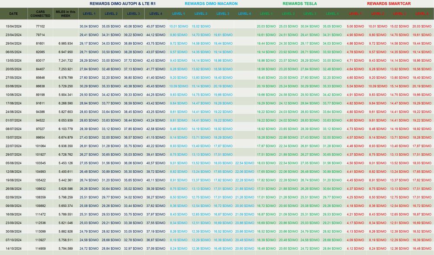The width and height of the screenshot is (434, 255).
Task: Click the REWARDS DIMO AUTOPI & LTE R1 title
Action: pos(123,4)
